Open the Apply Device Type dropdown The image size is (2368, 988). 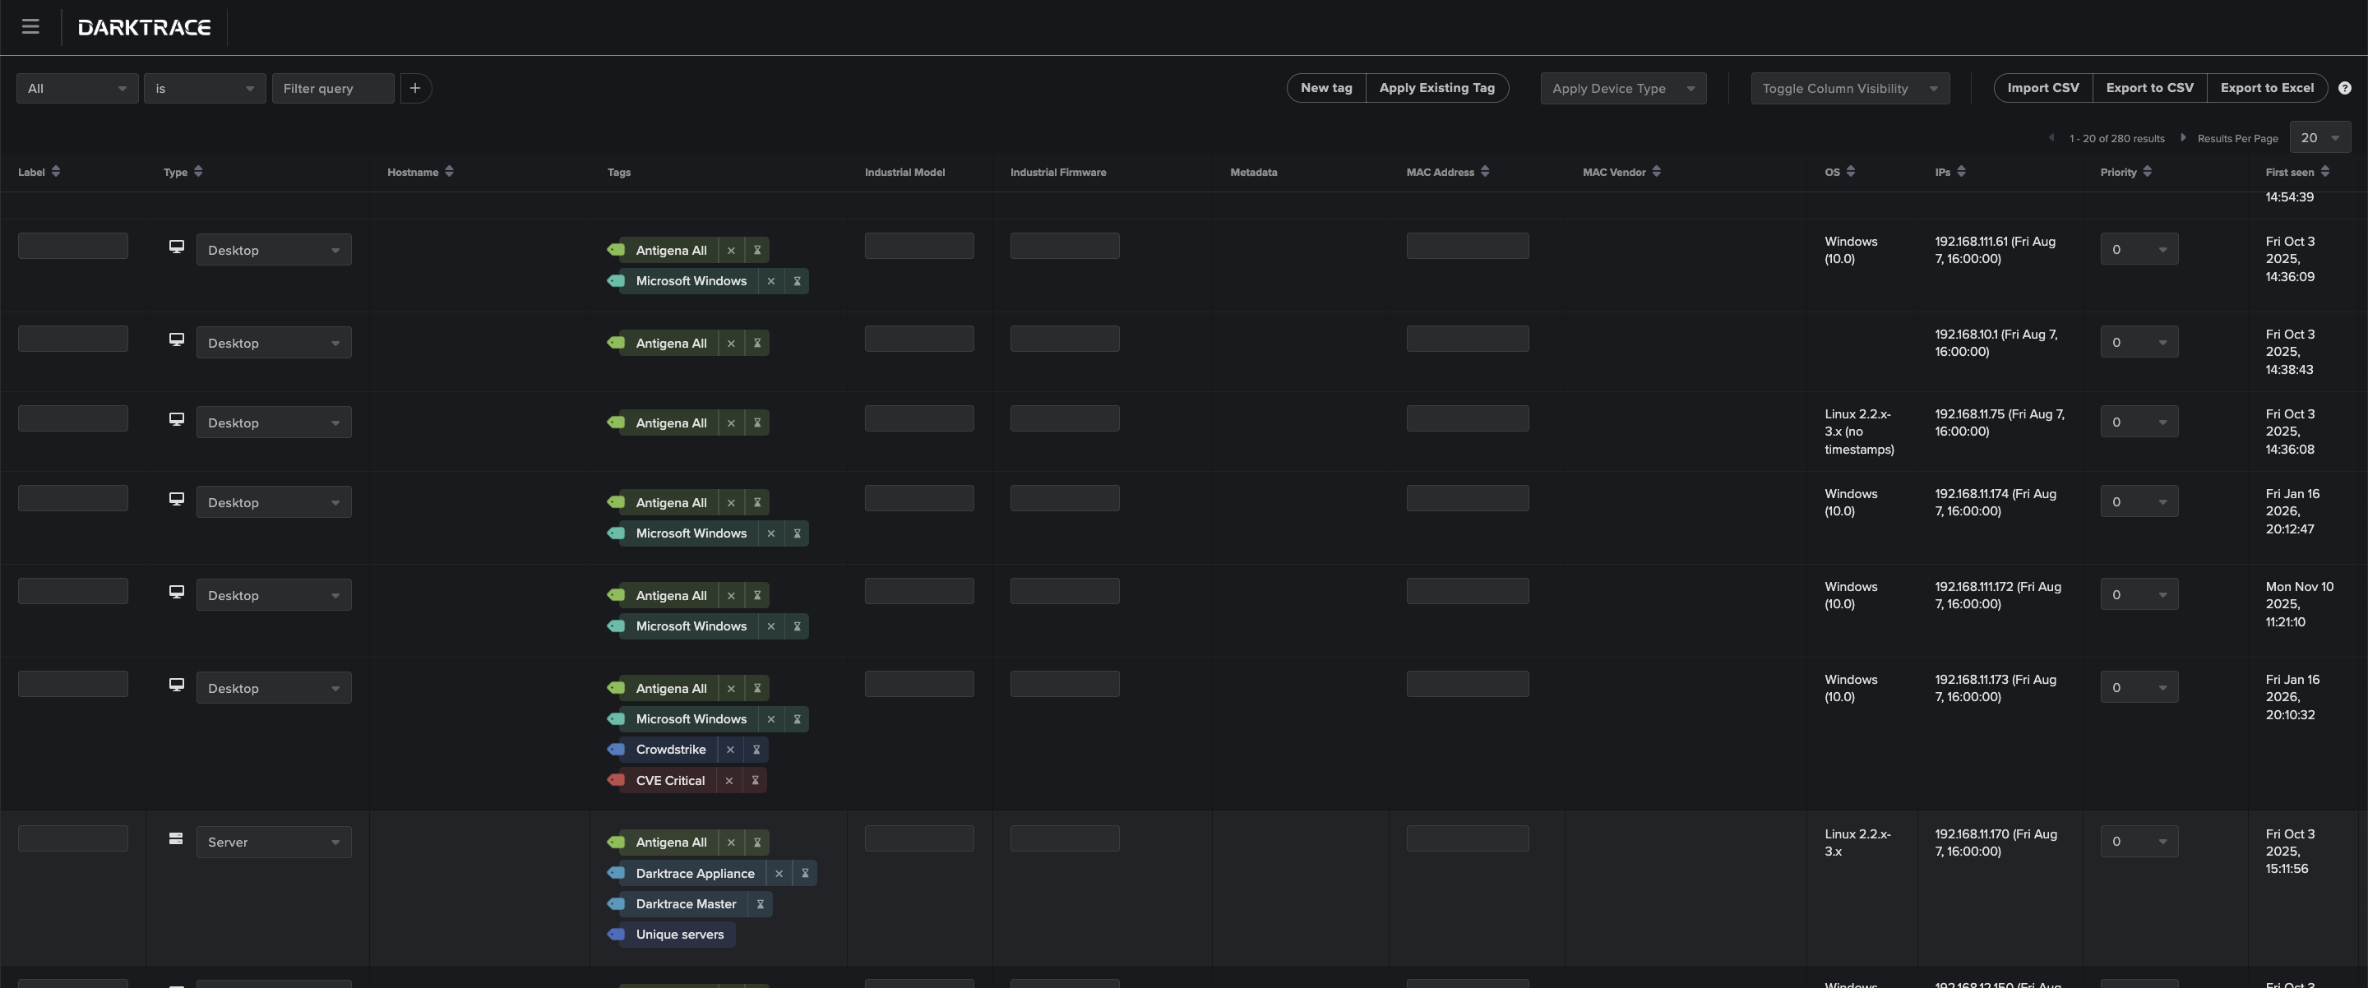point(1623,88)
